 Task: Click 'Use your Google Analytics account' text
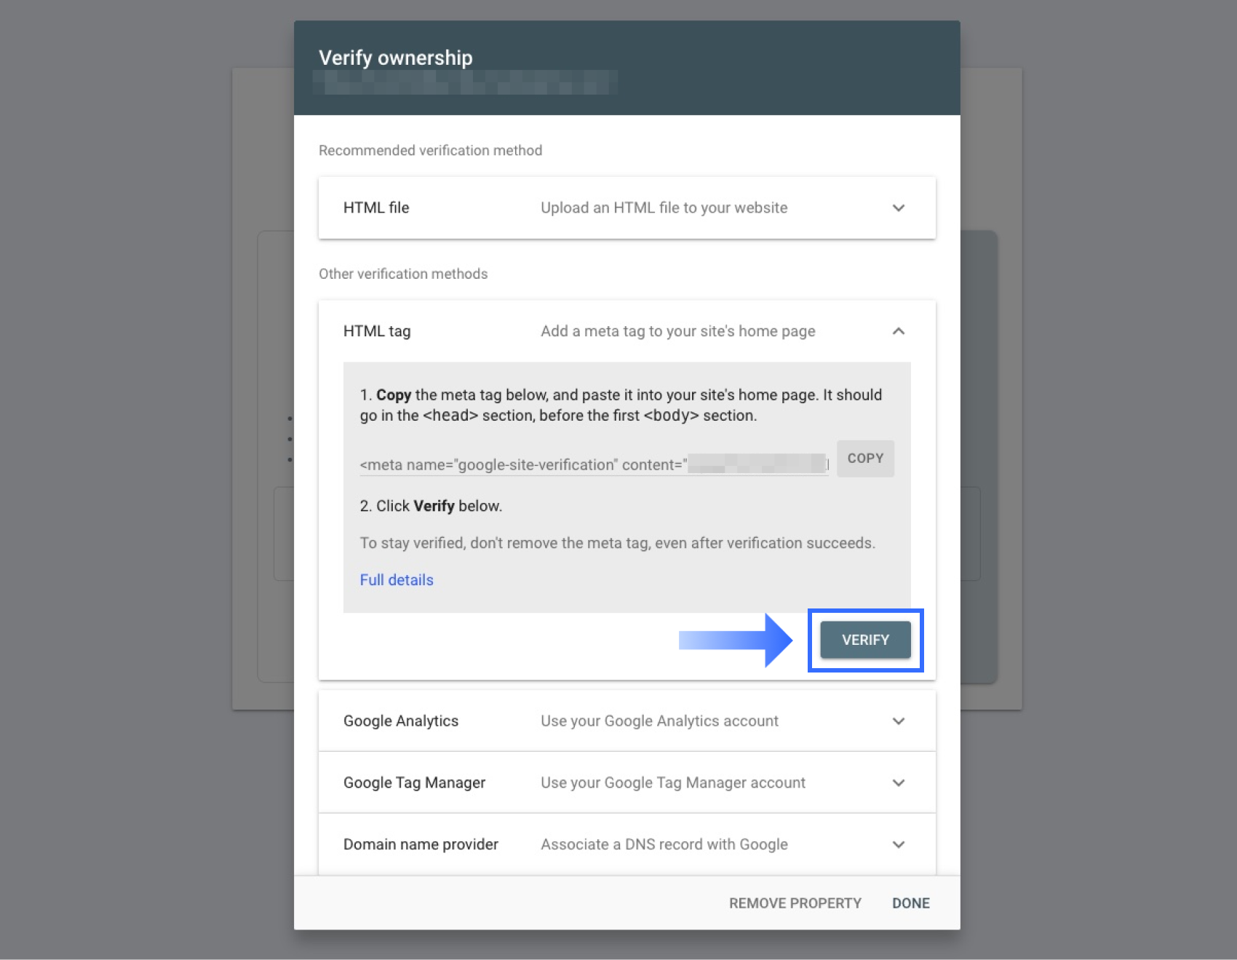[x=659, y=721]
